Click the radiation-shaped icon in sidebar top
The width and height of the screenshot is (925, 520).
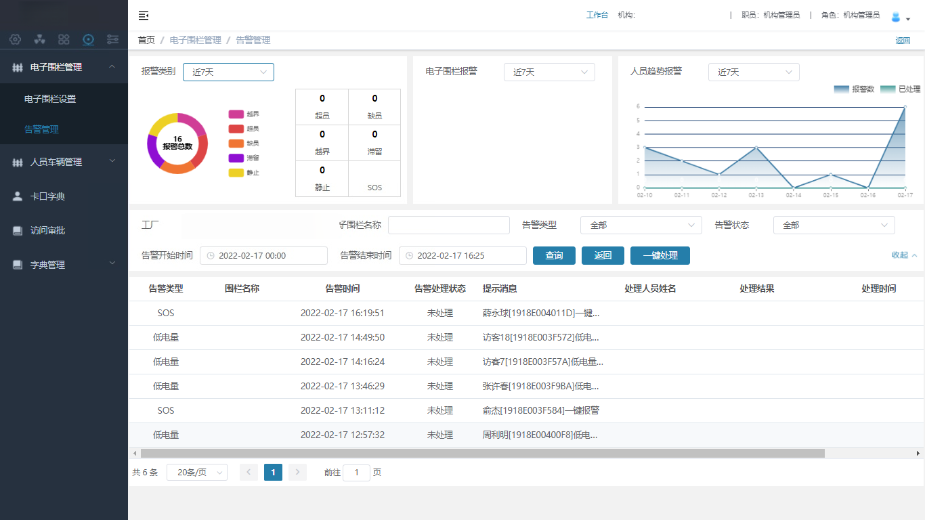(39, 39)
